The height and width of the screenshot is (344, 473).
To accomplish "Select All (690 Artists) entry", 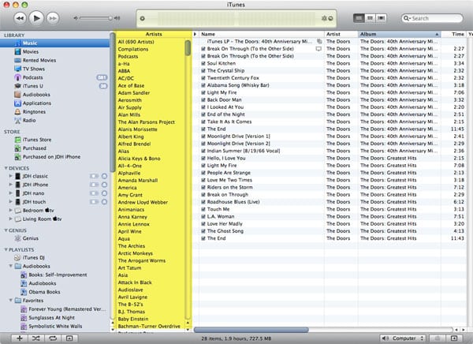I will click(x=136, y=42).
